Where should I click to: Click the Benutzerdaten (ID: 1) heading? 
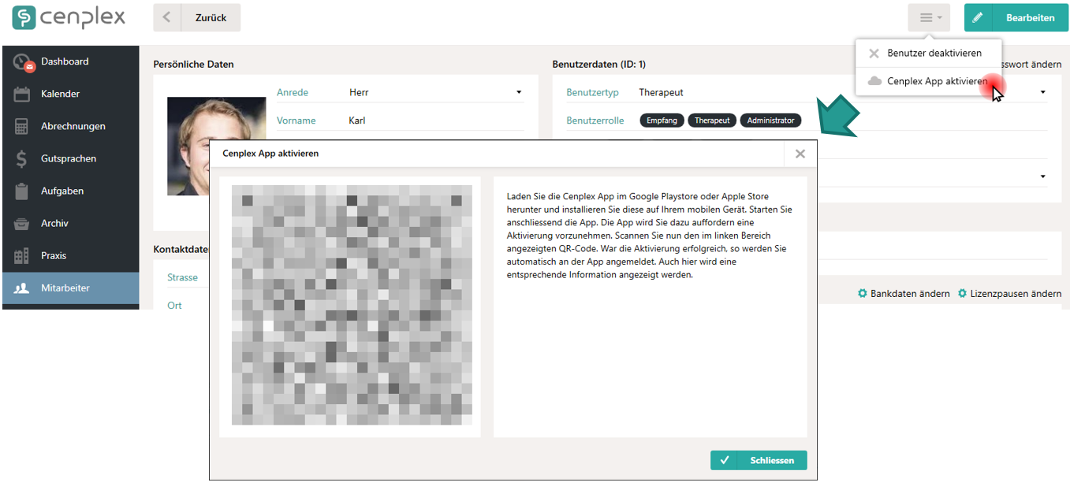[x=599, y=65]
